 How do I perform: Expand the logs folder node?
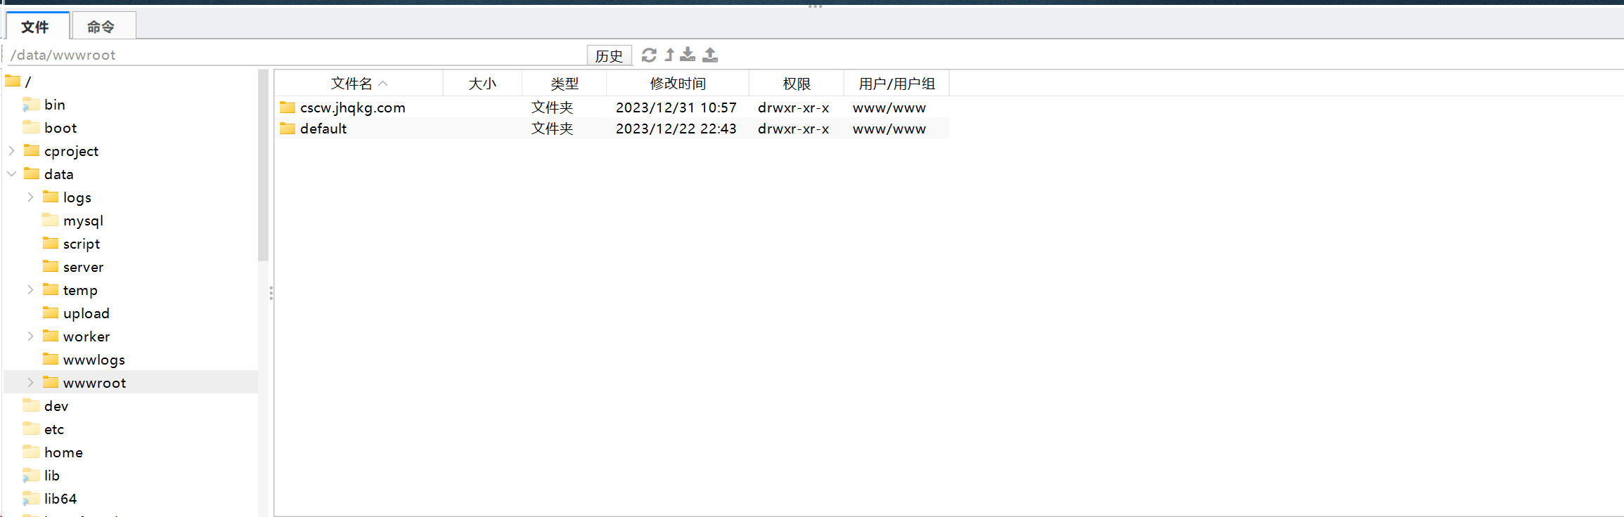(31, 197)
